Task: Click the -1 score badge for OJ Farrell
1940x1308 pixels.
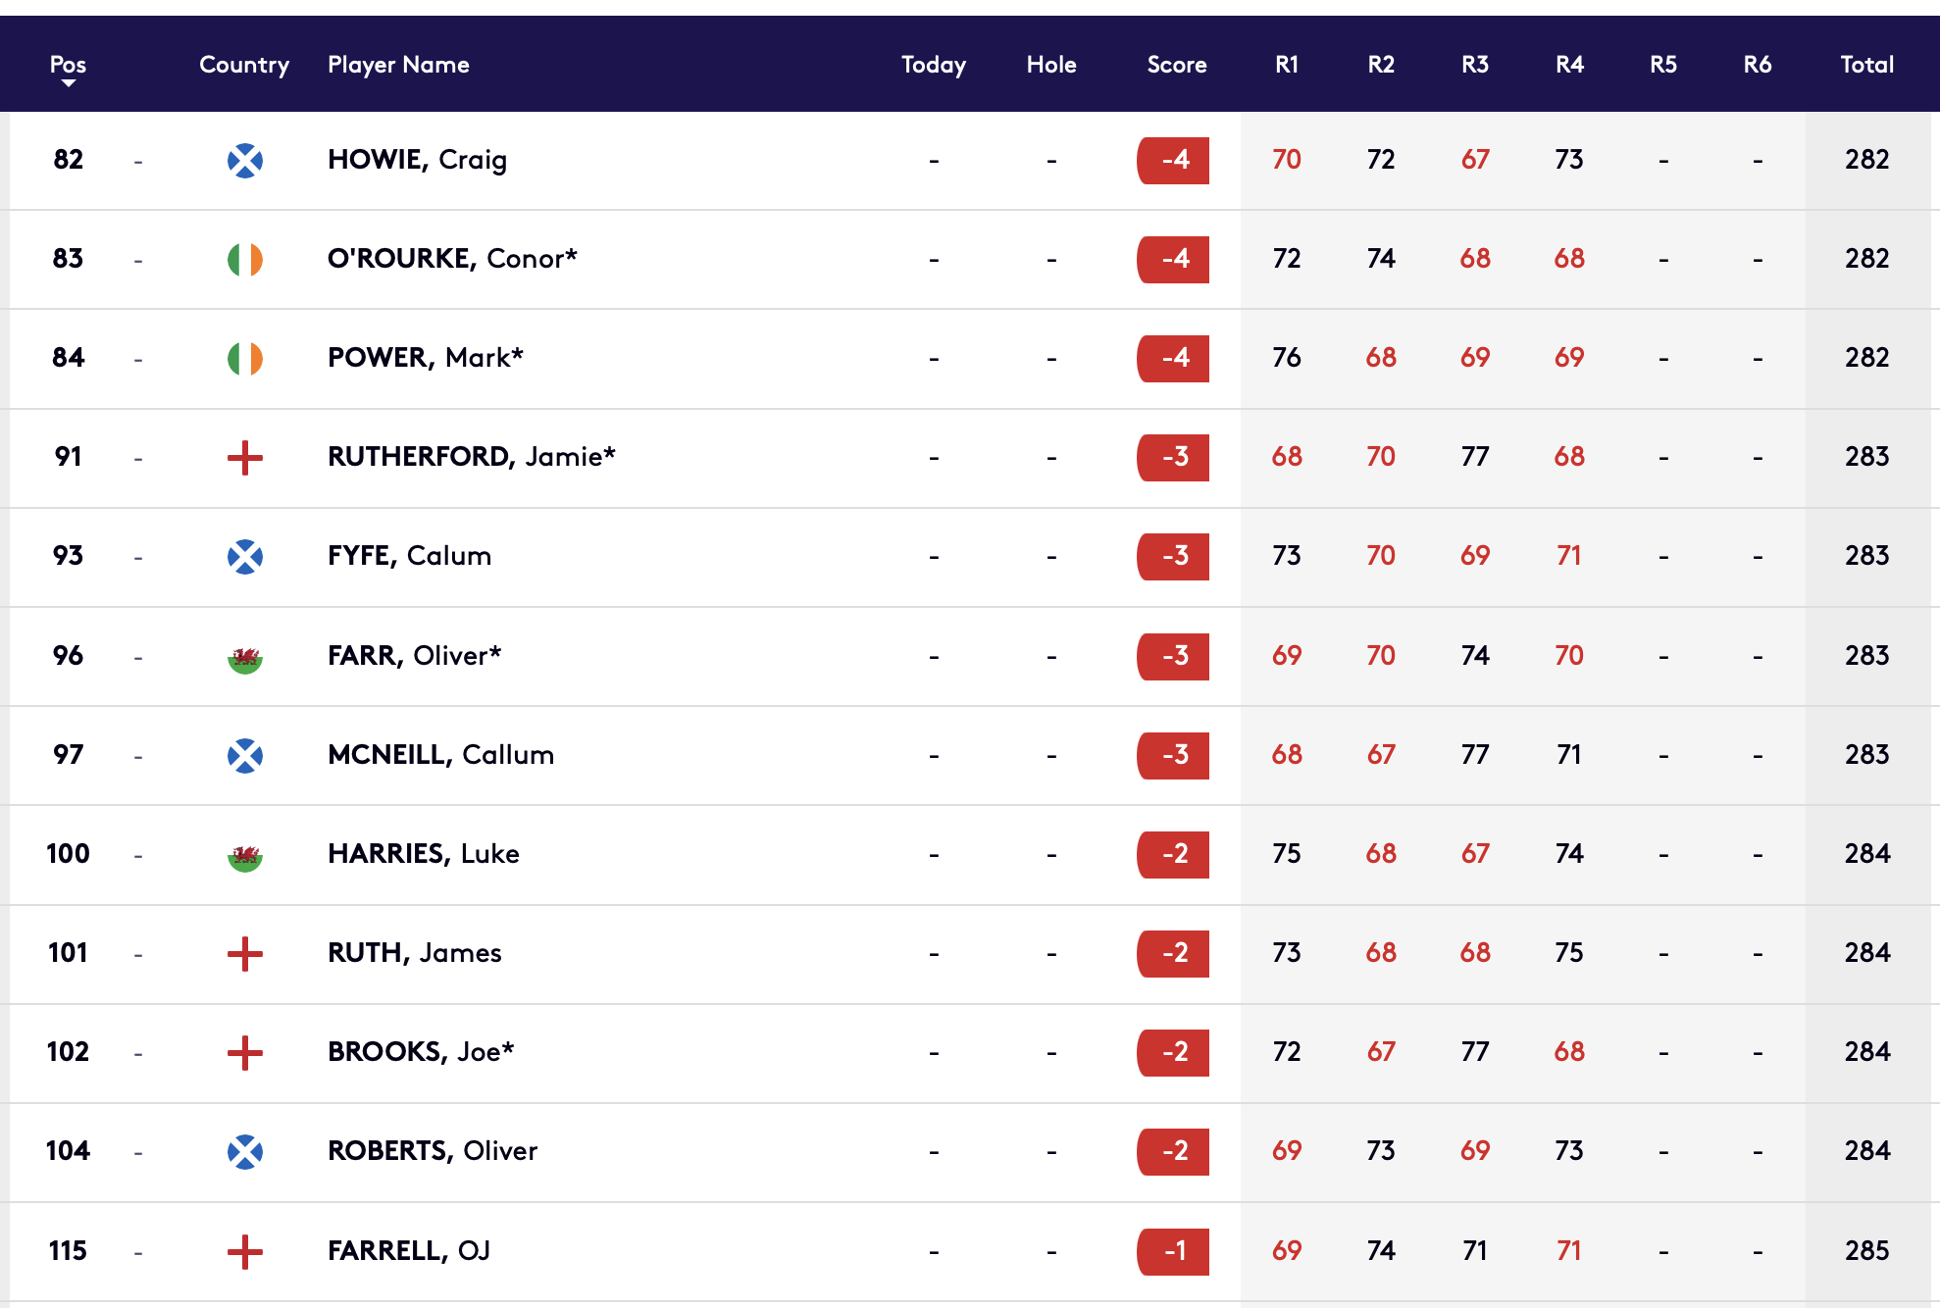Action: 1173,1251
